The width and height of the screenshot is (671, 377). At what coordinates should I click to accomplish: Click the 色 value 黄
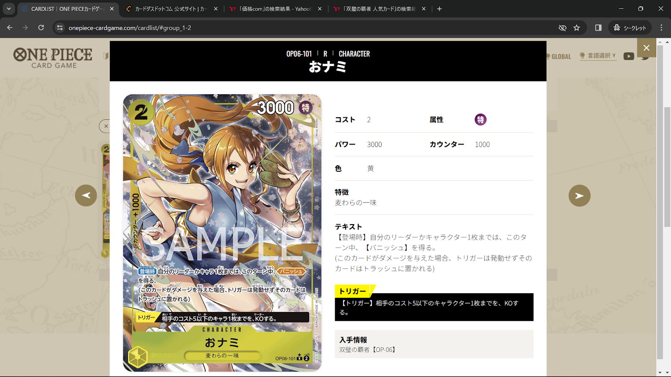point(370,168)
